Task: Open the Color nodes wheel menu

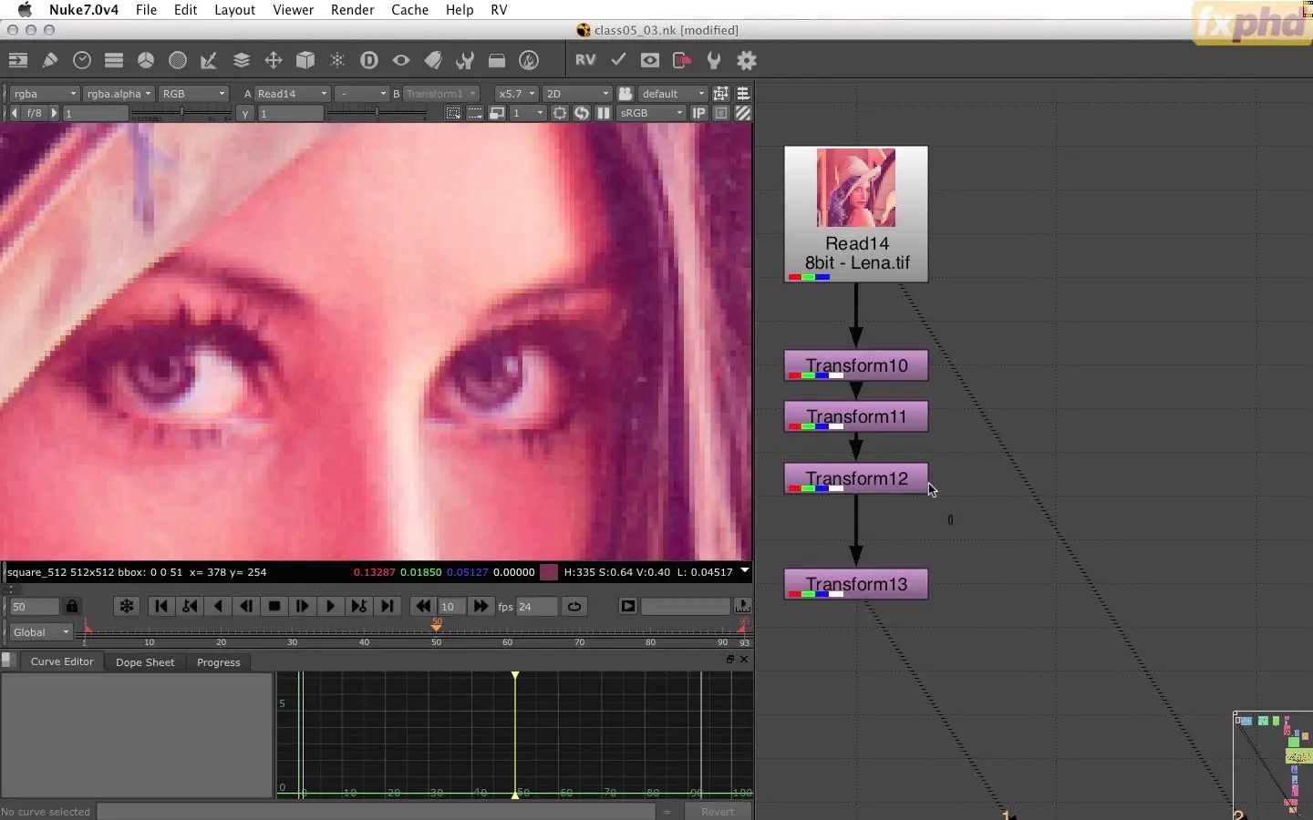Action: [x=146, y=60]
